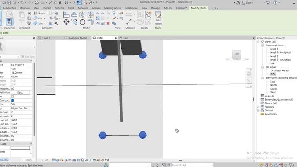Click the Save icon in quick access toolbar
The width and height of the screenshot is (297, 167).
9,3
